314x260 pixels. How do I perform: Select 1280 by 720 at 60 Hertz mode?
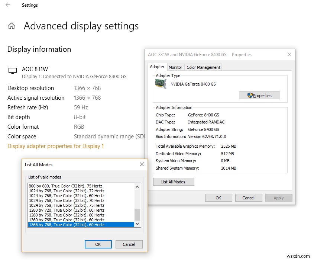tap(67, 210)
